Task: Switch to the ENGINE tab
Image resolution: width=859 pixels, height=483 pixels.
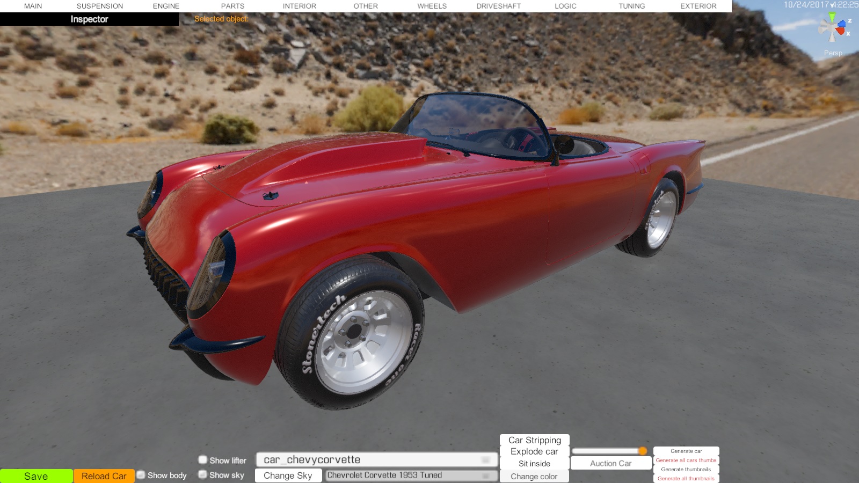Action: [x=166, y=6]
